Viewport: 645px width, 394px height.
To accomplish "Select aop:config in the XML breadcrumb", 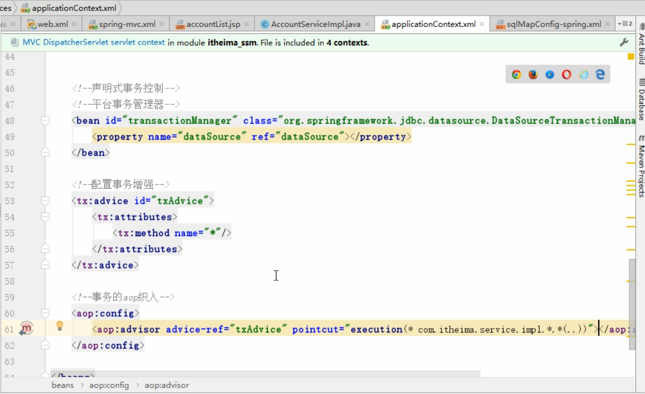I will 109,385.
